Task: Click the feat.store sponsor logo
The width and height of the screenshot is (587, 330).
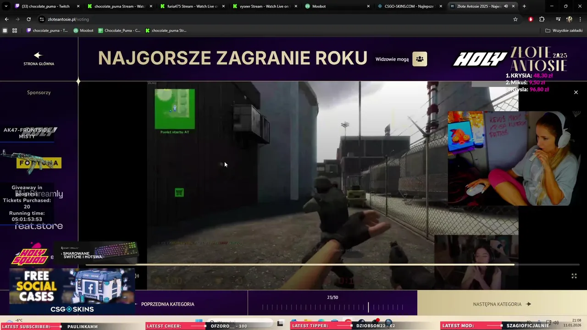Action: 39,226
